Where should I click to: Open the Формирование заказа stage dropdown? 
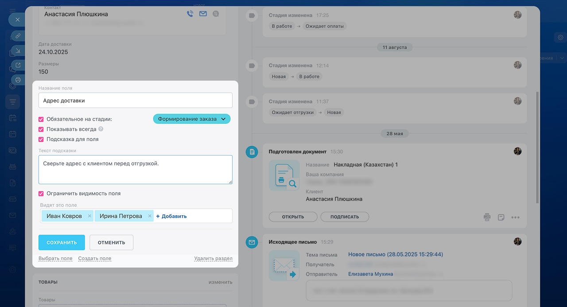coord(192,119)
